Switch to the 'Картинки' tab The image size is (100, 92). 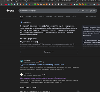pyautogui.click(x=28, y=16)
